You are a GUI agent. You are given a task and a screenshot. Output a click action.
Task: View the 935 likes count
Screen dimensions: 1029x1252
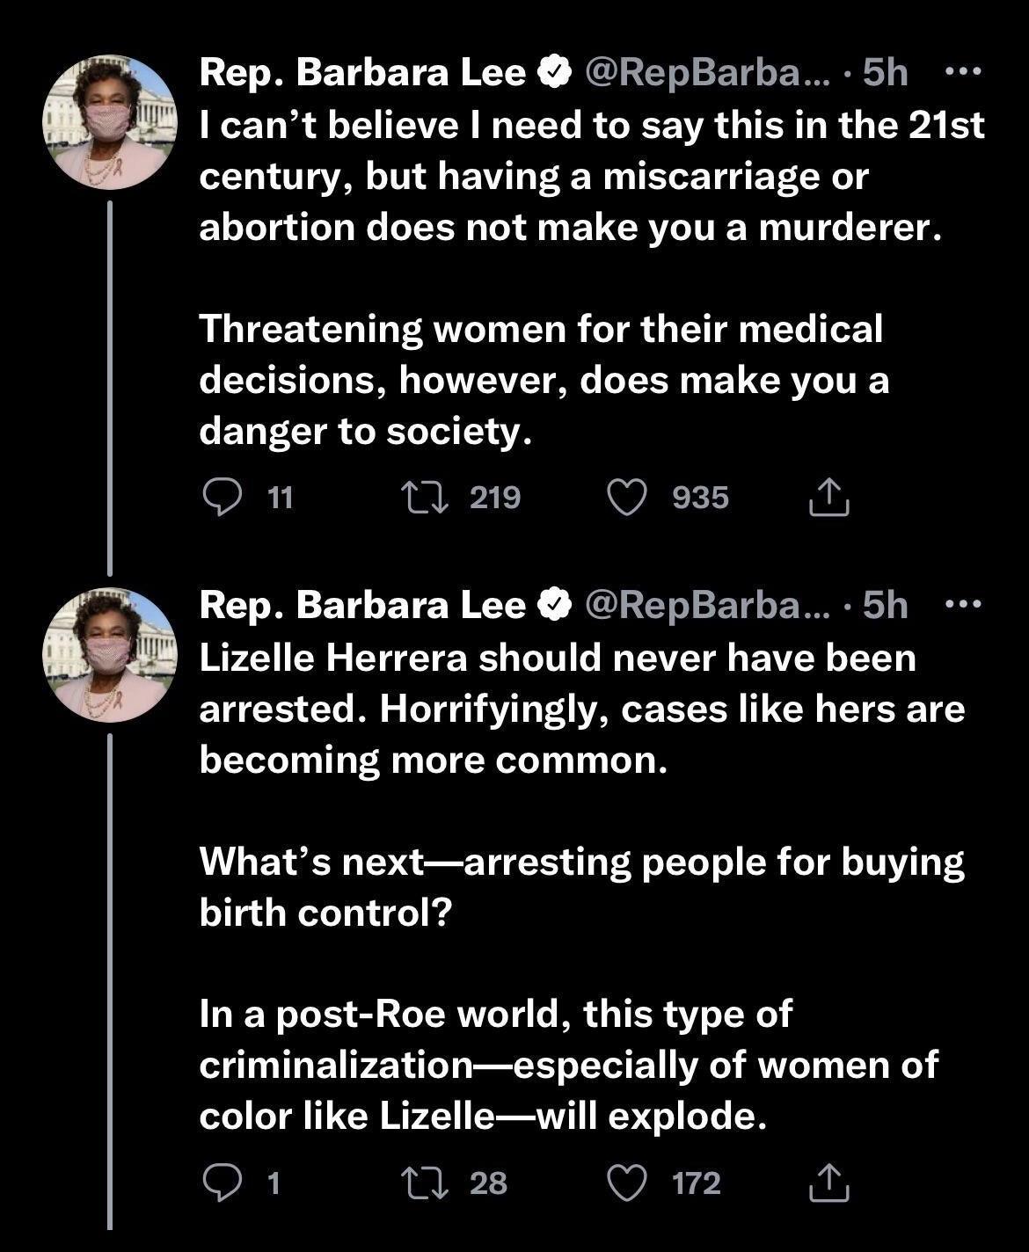700,499
